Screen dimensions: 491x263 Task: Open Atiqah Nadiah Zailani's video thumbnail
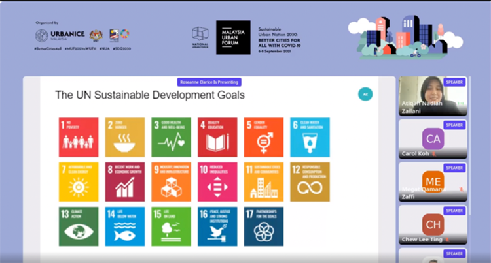(x=433, y=96)
